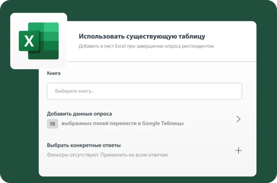Select 'Выбрать конкретные ответы' option title
277x183 pixels.
[84, 145]
